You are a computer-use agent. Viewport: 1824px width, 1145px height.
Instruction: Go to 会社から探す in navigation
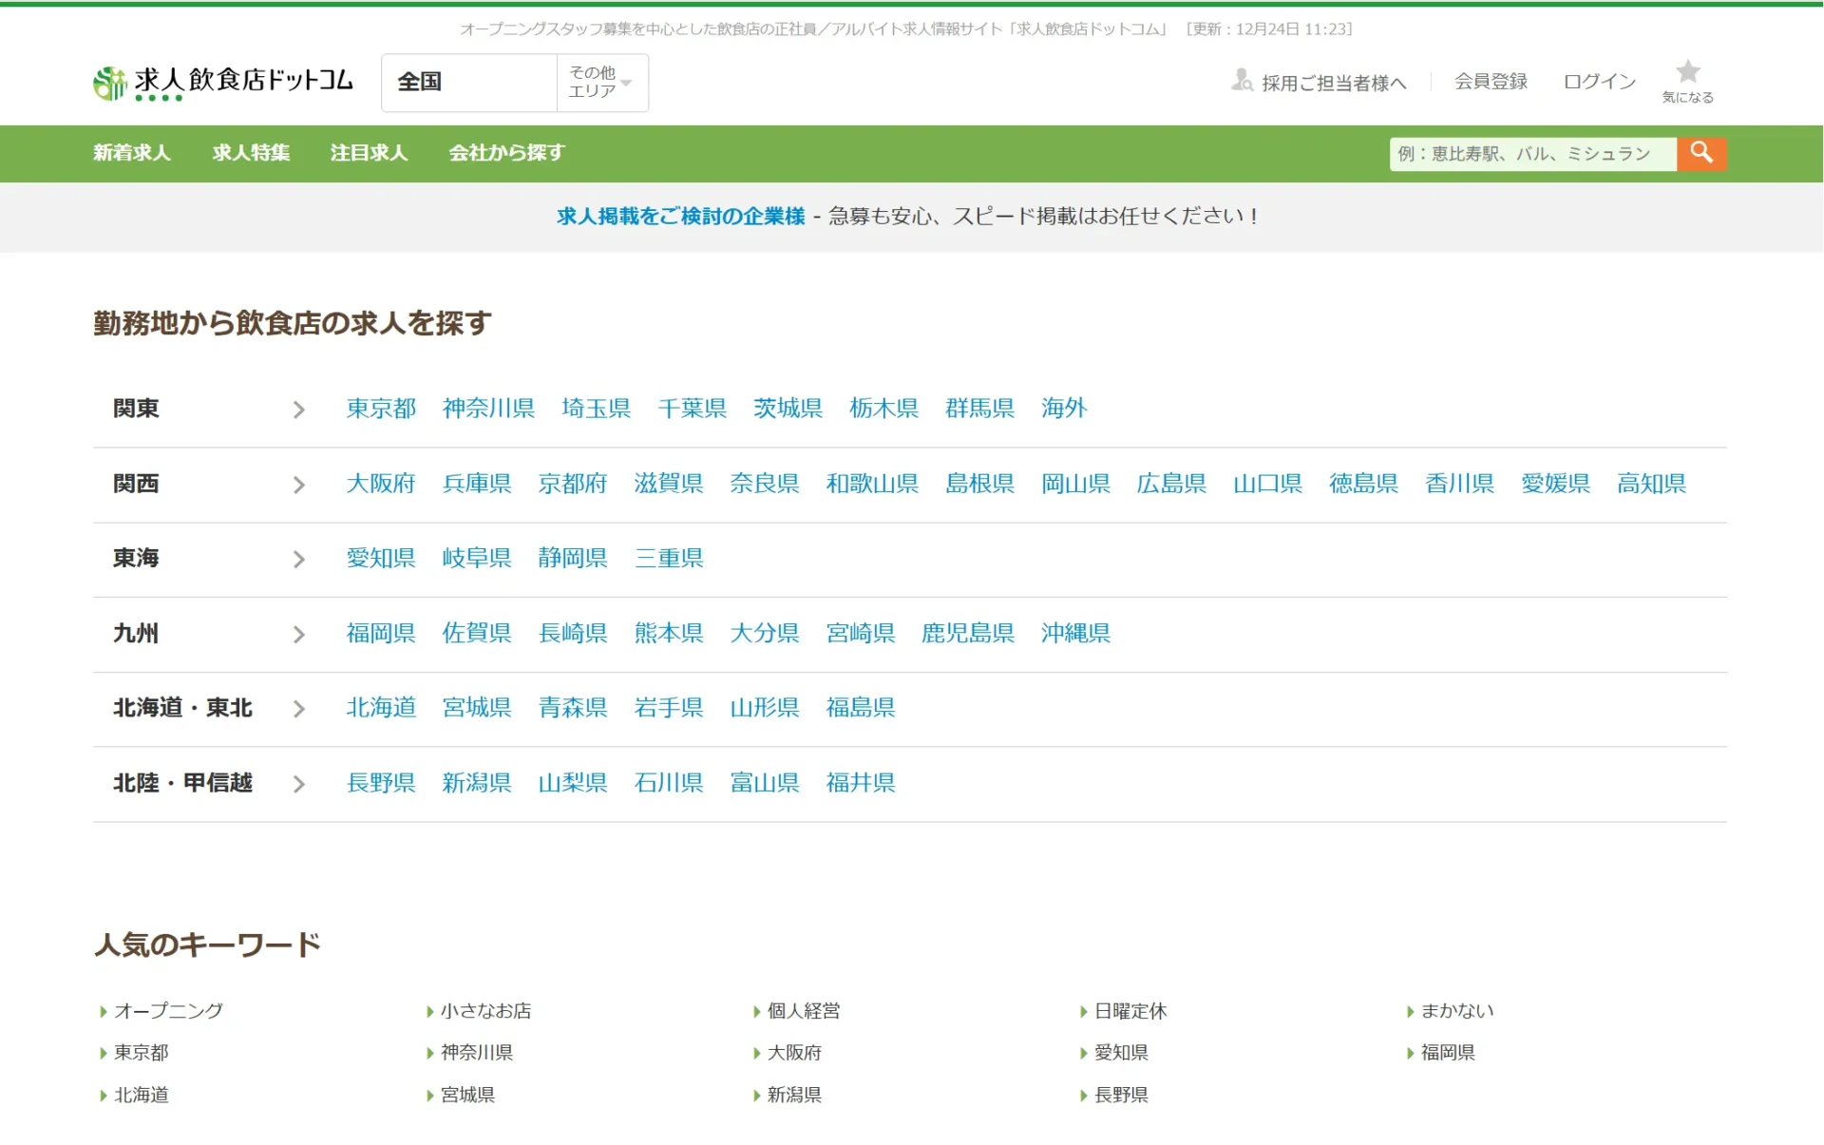[x=506, y=153]
